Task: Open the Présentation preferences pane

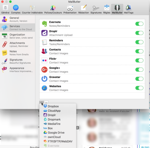Action: coord(70,9)
